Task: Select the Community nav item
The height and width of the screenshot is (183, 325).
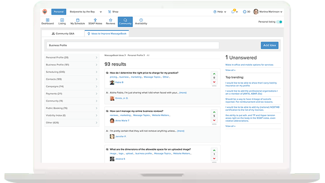Action: [125, 22]
